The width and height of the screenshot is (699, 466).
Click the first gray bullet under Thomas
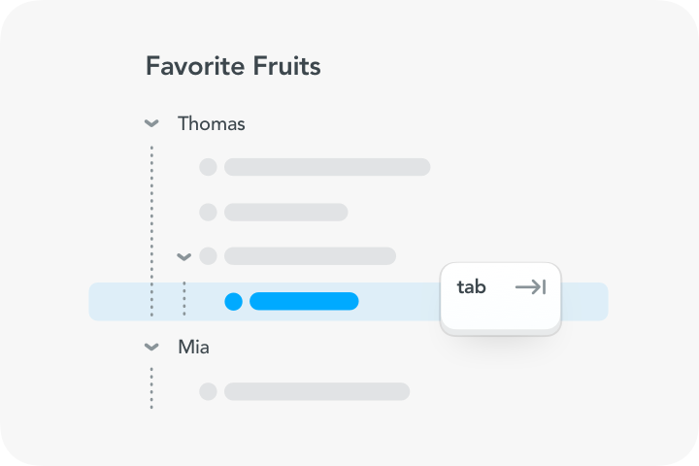pos(208,167)
